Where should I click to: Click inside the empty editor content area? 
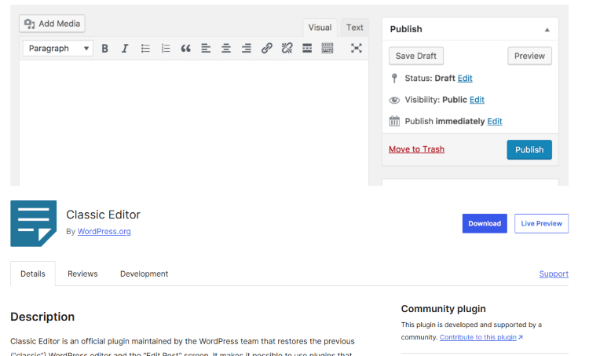click(194, 123)
